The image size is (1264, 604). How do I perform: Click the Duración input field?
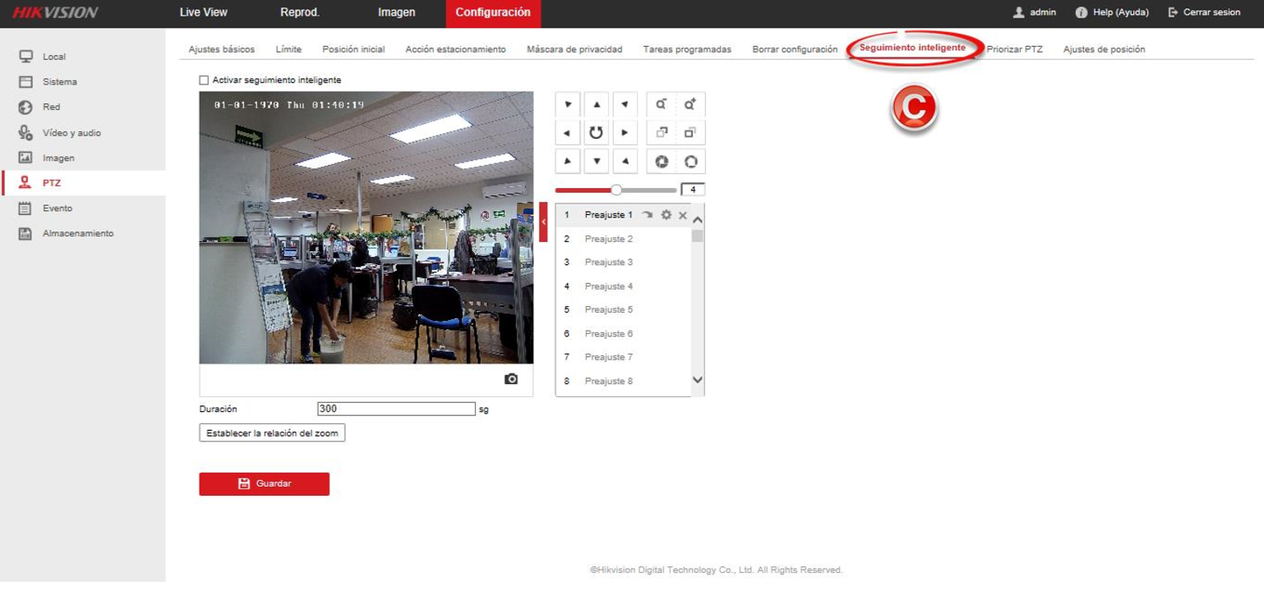[x=396, y=409]
